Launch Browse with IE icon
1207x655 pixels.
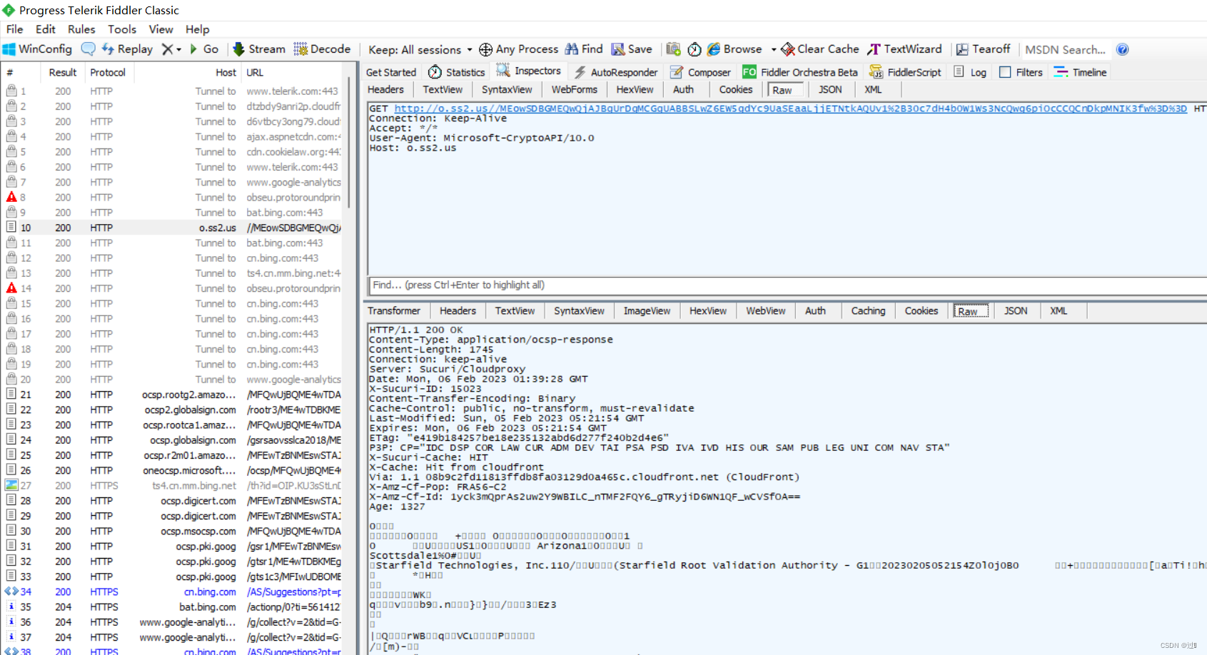tap(734, 49)
